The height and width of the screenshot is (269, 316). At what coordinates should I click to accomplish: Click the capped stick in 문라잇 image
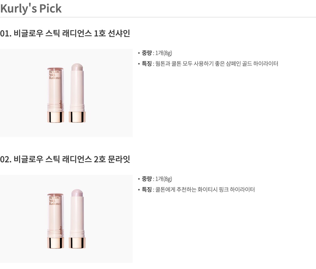(56, 219)
